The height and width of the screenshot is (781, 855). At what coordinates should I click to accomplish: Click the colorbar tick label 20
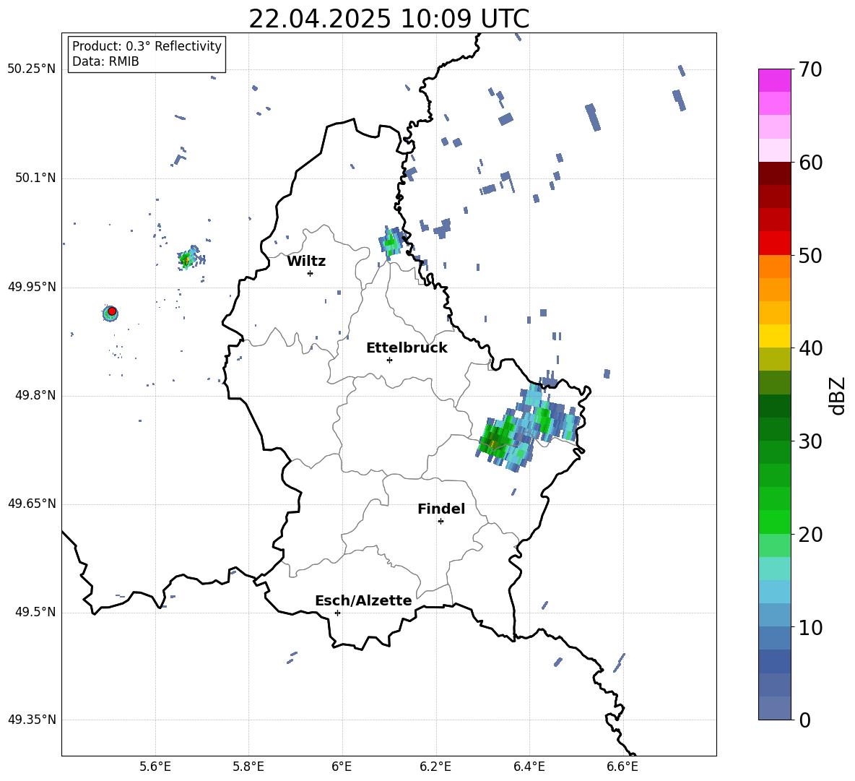pos(811,535)
